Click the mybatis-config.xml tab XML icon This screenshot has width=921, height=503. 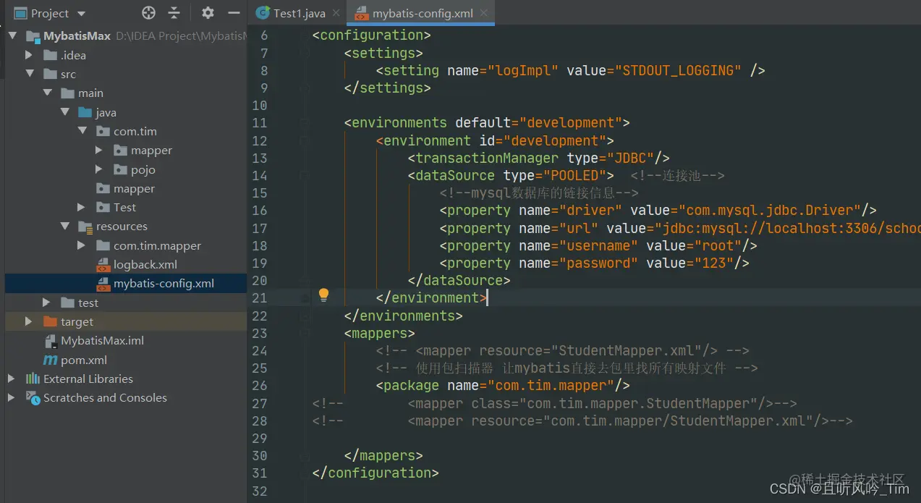(360, 14)
